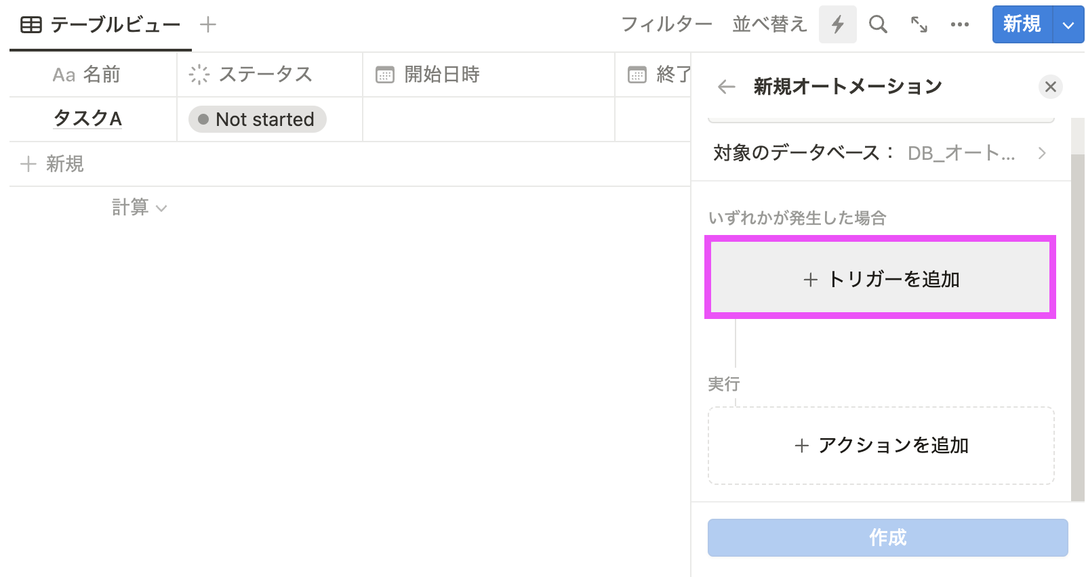
Task: Add a new view with plus icon
Action: click(208, 24)
